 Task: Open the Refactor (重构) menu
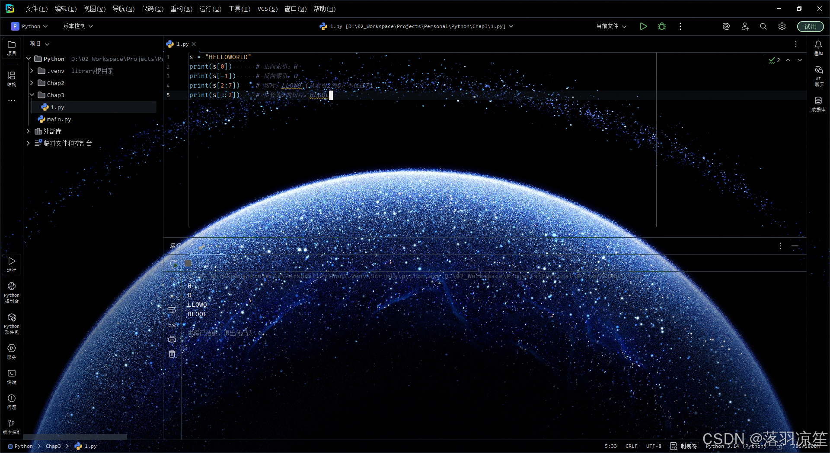click(182, 9)
